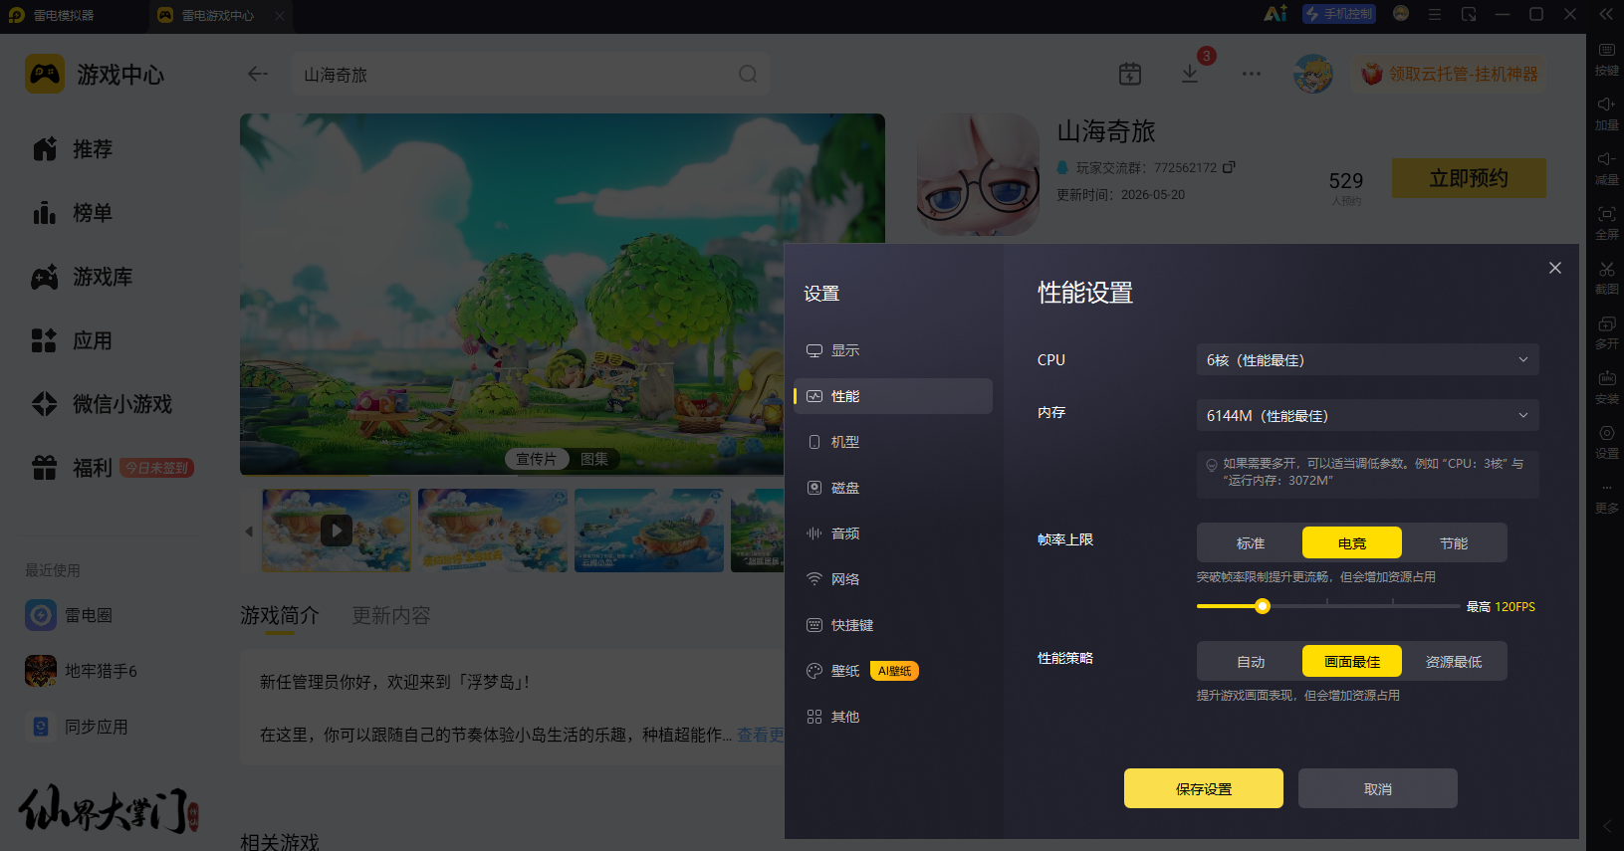Collapse the right sidebar with double-chevron icon
Screen dimensions: 1624x851
click(1605, 14)
